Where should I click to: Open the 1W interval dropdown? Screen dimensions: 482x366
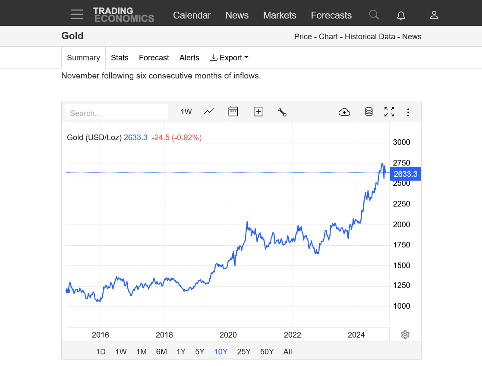point(186,112)
